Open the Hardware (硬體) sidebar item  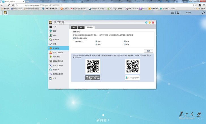click(x=59, y=44)
